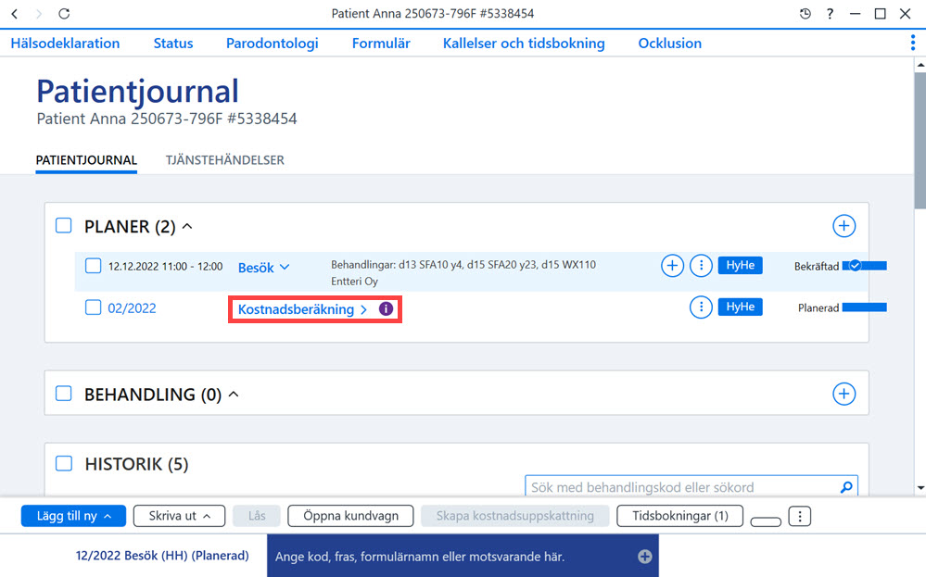The image size is (926, 577).
Task: Open Lägg till ny dropdown
Action: pyautogui.click(x=73, y=516)
